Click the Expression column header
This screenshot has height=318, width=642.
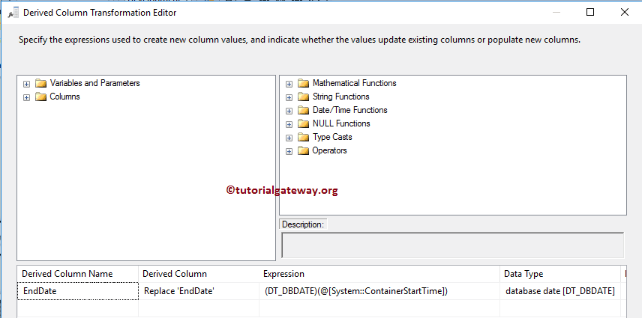tap(379, 274)
